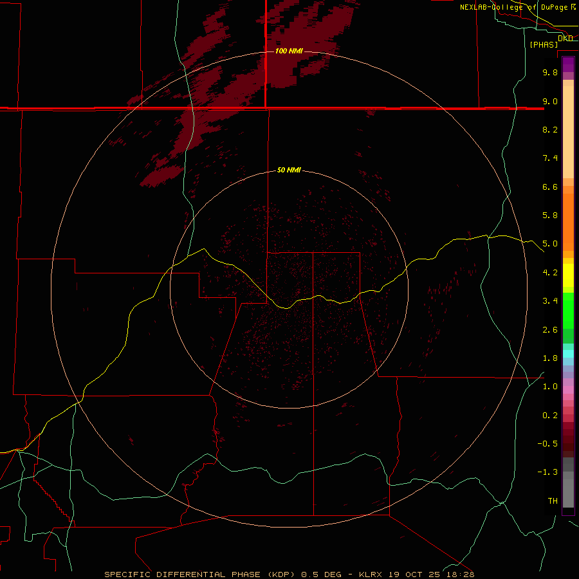Click the 100 NMI range ring label

(289, 51)
